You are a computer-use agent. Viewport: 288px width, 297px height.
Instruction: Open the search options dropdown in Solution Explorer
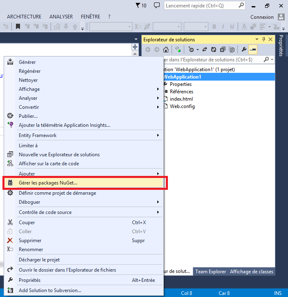click(272, 60)
